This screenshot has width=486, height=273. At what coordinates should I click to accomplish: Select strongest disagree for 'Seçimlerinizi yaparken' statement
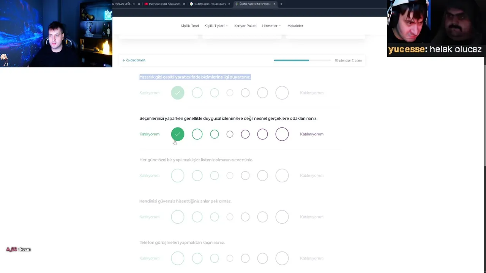tap(282, 134)
